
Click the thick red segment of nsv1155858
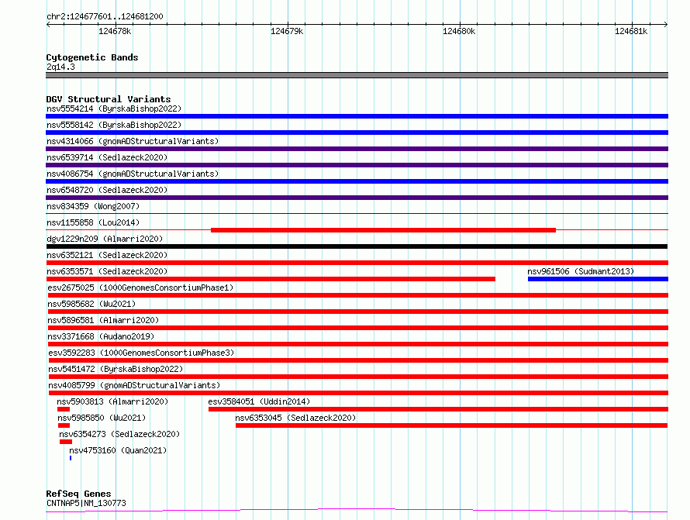[x=383, y=230]
